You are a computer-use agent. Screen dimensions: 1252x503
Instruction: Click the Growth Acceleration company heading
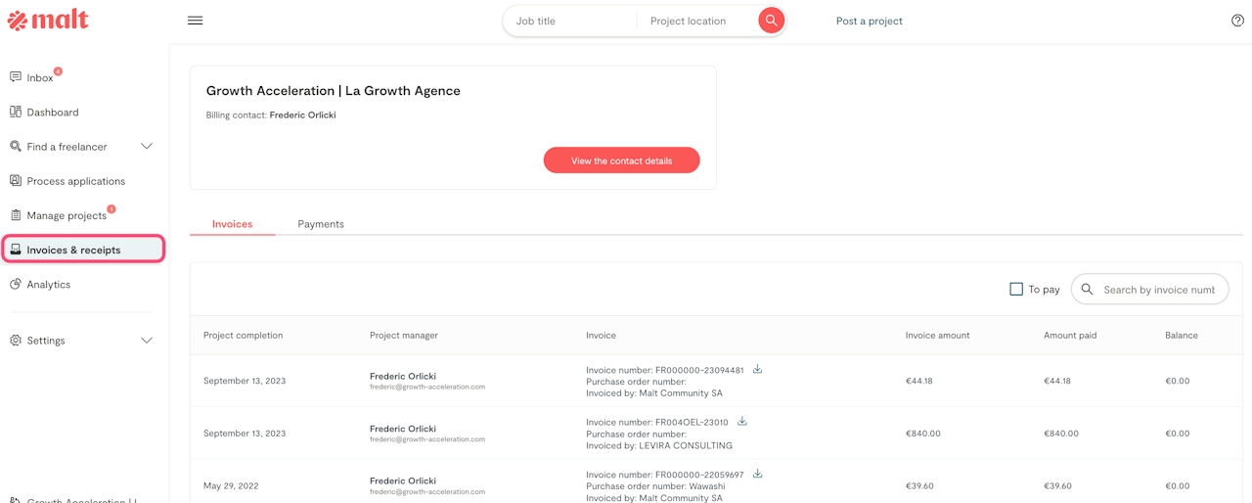click(334, 91)
